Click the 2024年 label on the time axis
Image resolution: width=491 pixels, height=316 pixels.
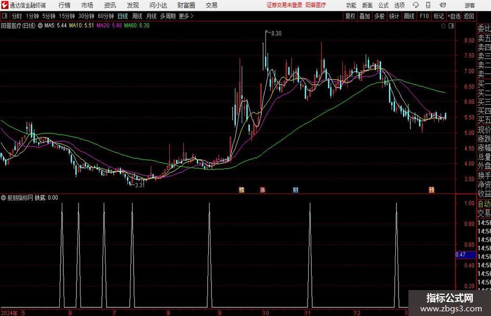(9, 313)
